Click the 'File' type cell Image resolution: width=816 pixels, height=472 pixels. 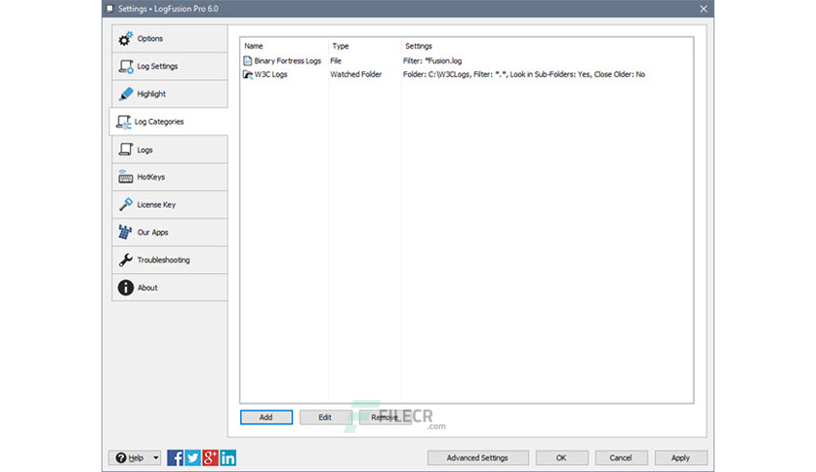tap(336, 60)
